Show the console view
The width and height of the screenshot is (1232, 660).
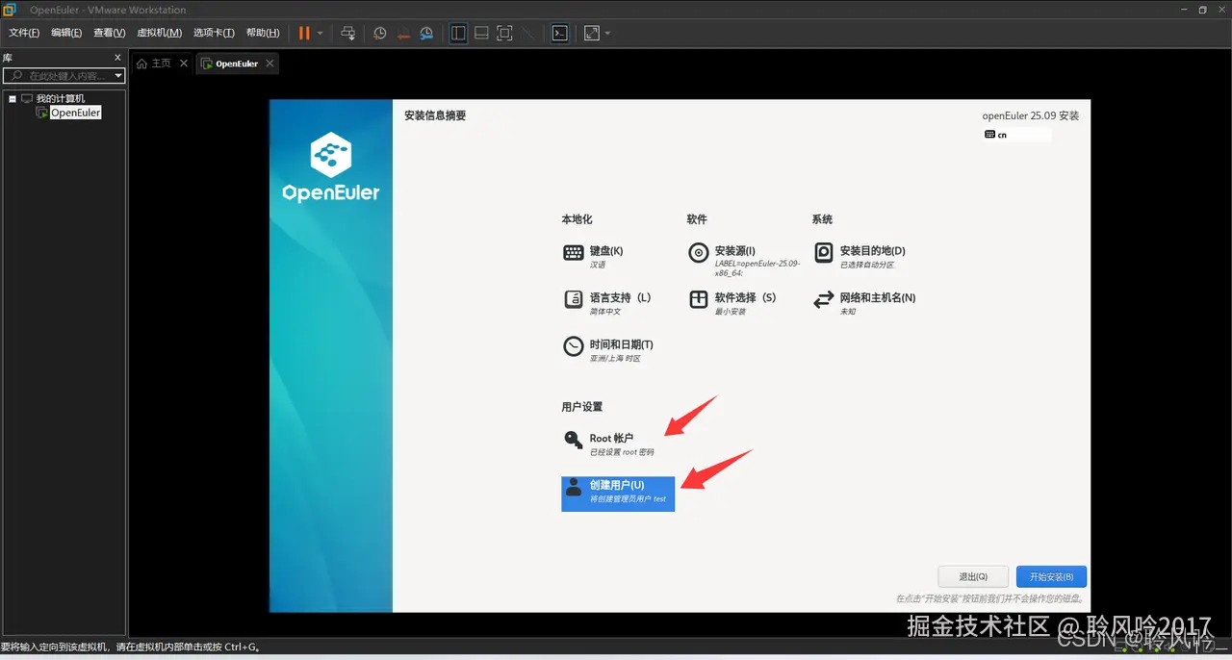click(x=559, y=33)
